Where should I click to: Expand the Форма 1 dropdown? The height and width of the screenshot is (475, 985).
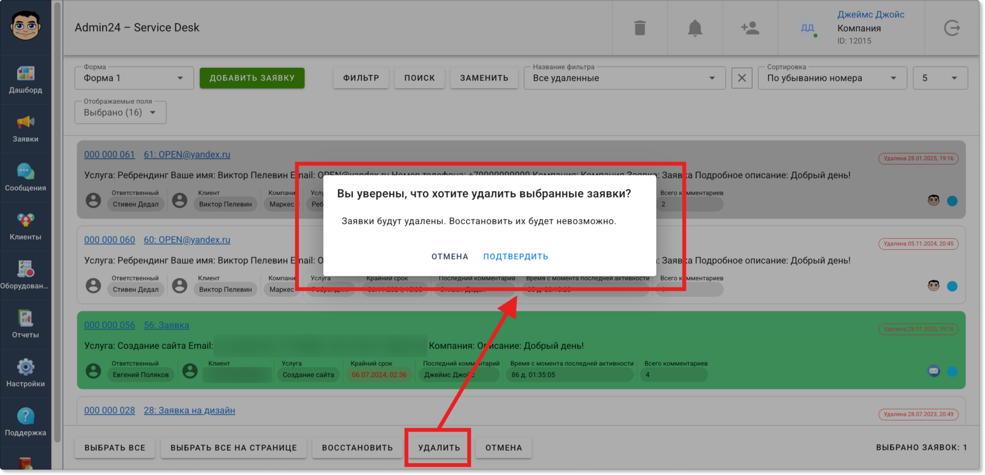pos(134,78)
